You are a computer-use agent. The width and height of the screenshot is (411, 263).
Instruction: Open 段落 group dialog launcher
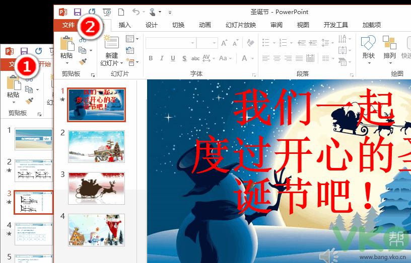tap(352, 75)
